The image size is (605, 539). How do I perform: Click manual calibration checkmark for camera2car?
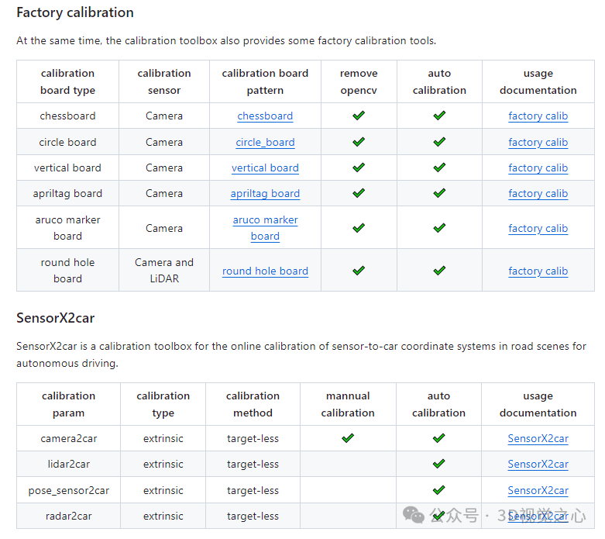pos(348,438)
